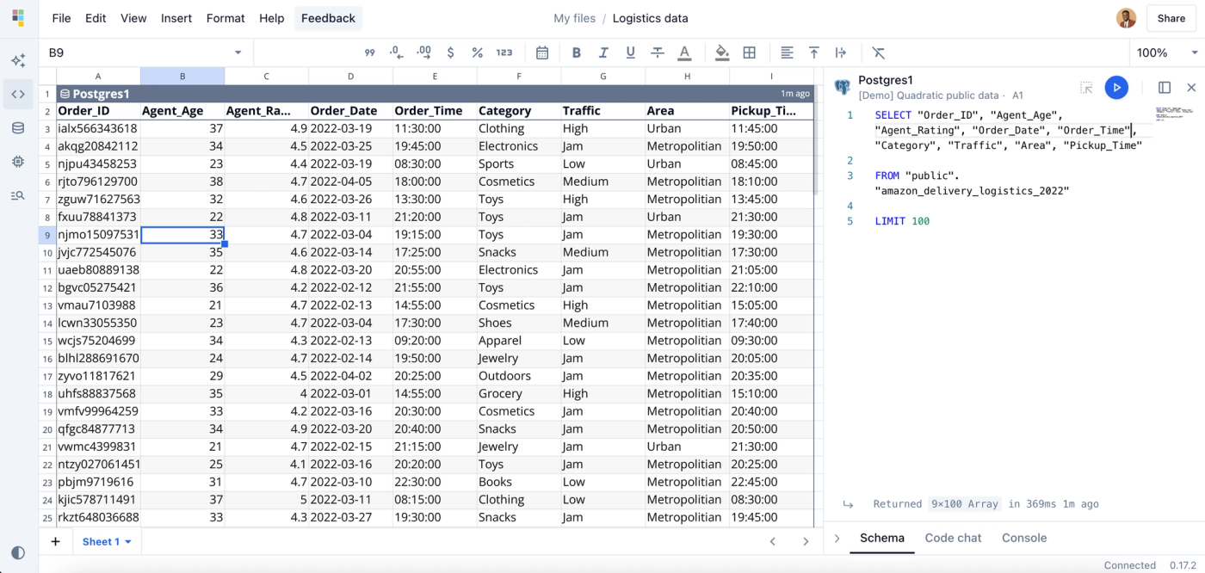Switch to the Code chat tab

pyautogui.click(x=953, y=538)
